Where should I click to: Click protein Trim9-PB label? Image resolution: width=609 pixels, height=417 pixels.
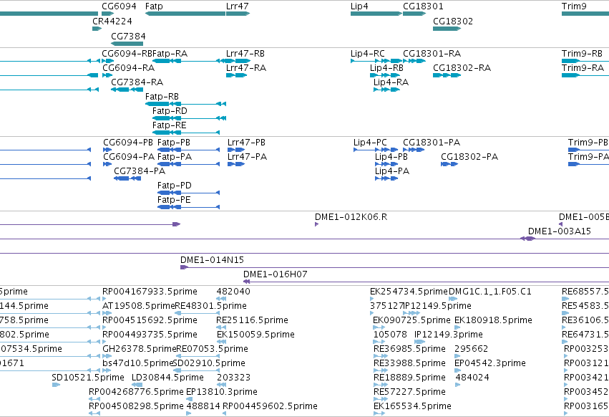tap(588, 143)
